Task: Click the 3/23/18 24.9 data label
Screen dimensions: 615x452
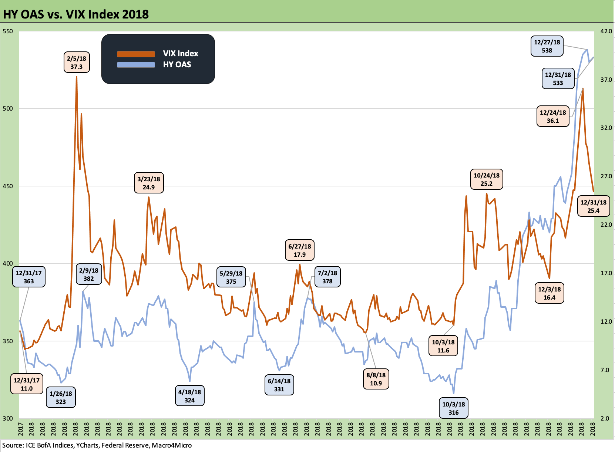Action: [x=149, y=183]
